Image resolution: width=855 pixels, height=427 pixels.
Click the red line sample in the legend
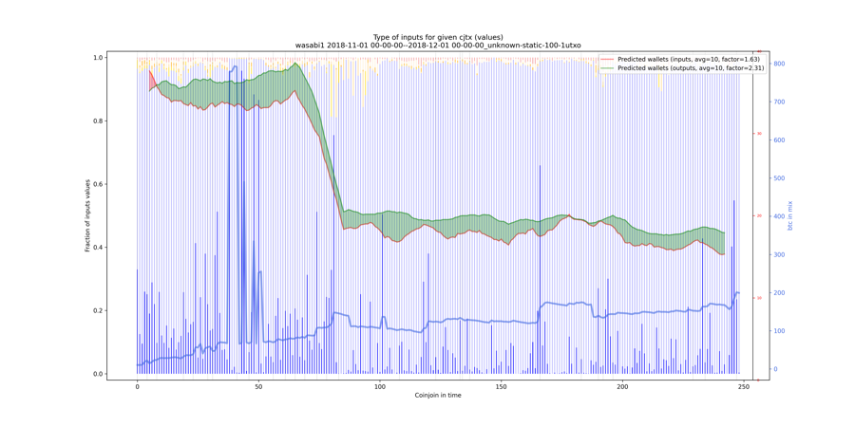pos(607,59)
